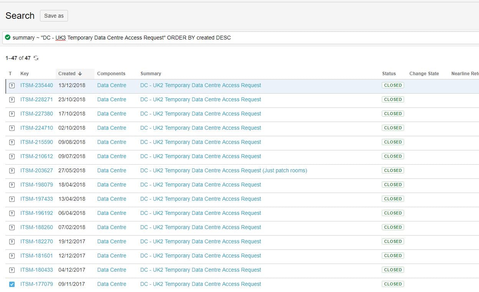Click the issue type icon for ITSM-181601

coord(12,256)
